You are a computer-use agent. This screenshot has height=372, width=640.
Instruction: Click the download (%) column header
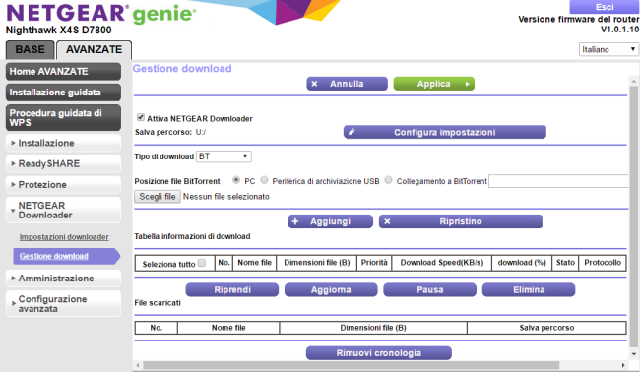(x=522, y=263)
